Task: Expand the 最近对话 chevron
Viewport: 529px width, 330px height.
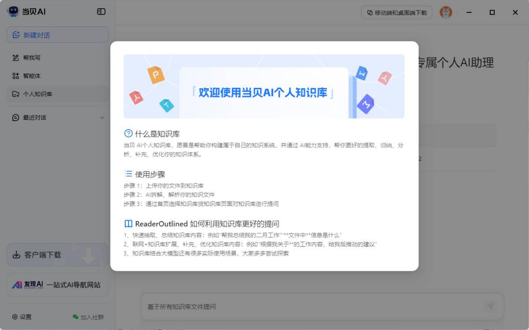Action: pos(102,117)
